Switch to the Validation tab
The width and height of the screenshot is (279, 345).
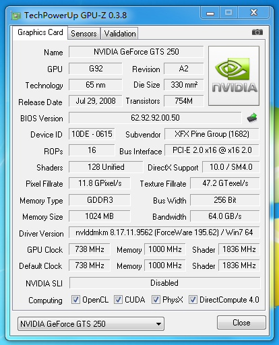click(x=120, y=34)
